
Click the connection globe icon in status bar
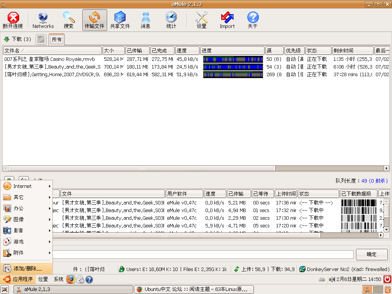click(302, 269)
